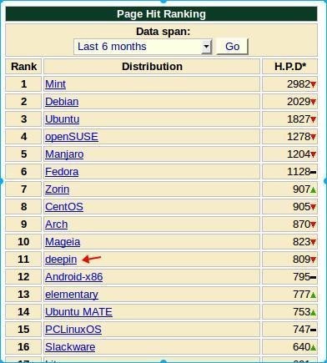This screenshot has width=327, height=363.
Task: Open the Mageia link
Action: (x=63, y=242)
